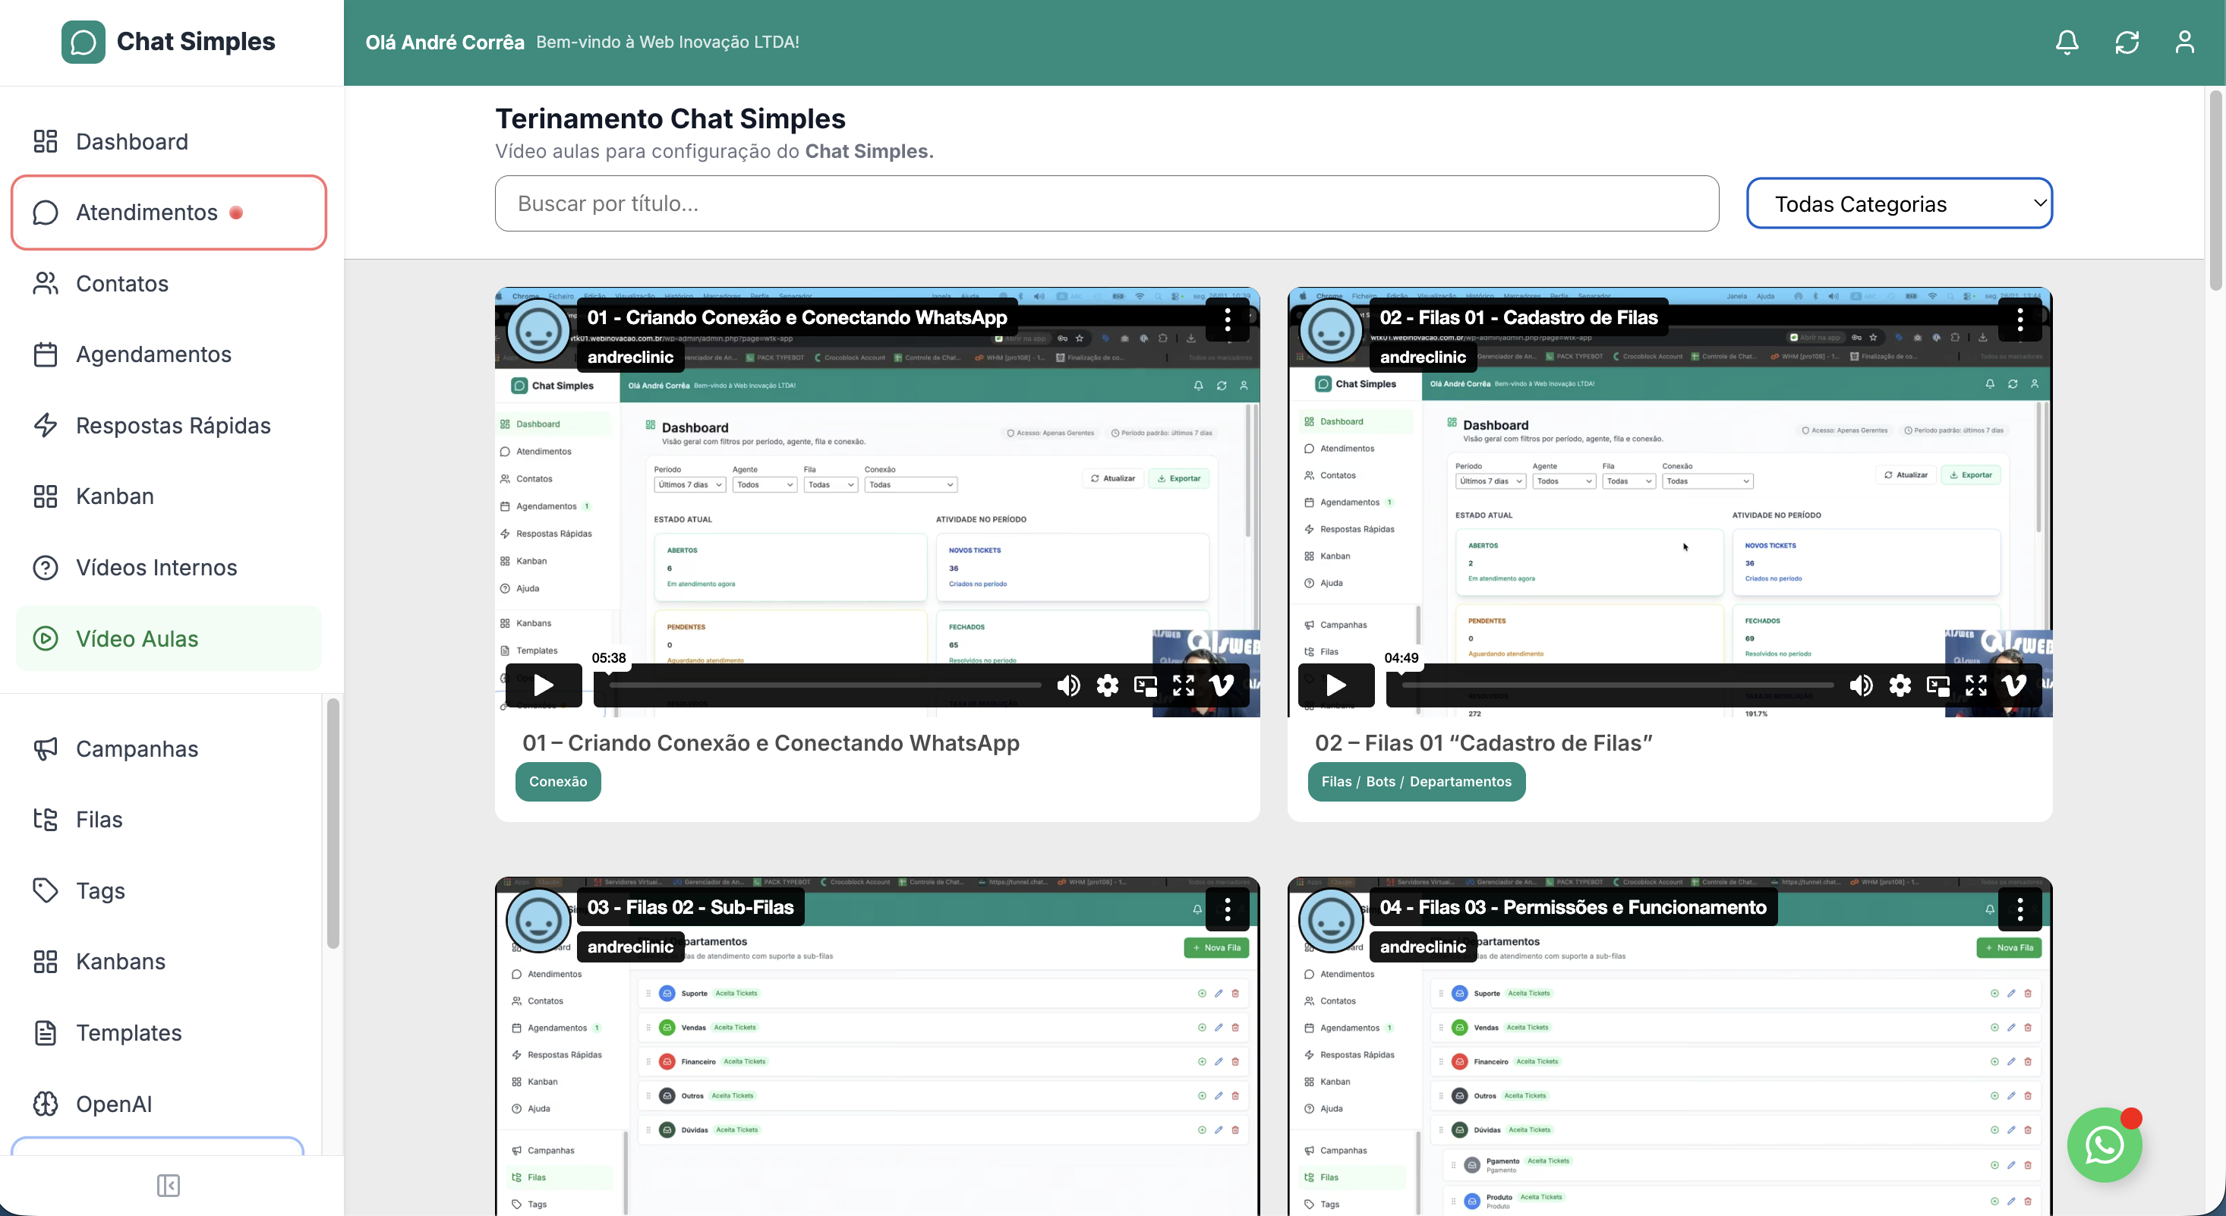Open three-dot menu on video 01
Screen dimensions: 2226x1216
point(1227,320)
